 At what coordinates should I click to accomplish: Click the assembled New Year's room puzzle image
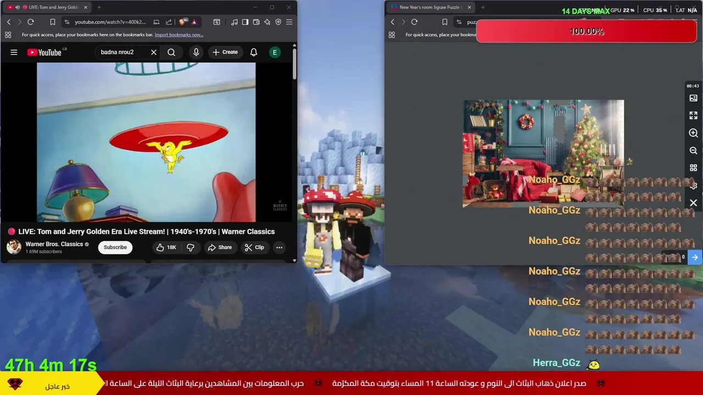tap(543, 154)
